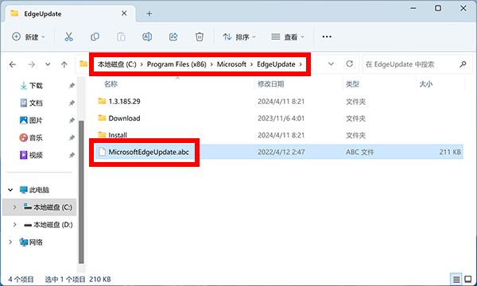Open the See more (three dots) menu
Viewport: 477px width, 286px height.
pos(327,37)
